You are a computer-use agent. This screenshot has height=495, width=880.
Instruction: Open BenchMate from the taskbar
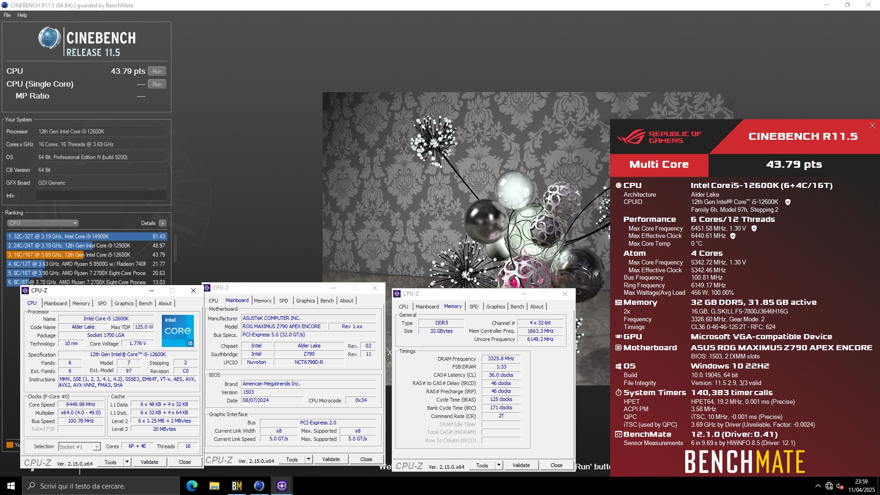[237, 486]
